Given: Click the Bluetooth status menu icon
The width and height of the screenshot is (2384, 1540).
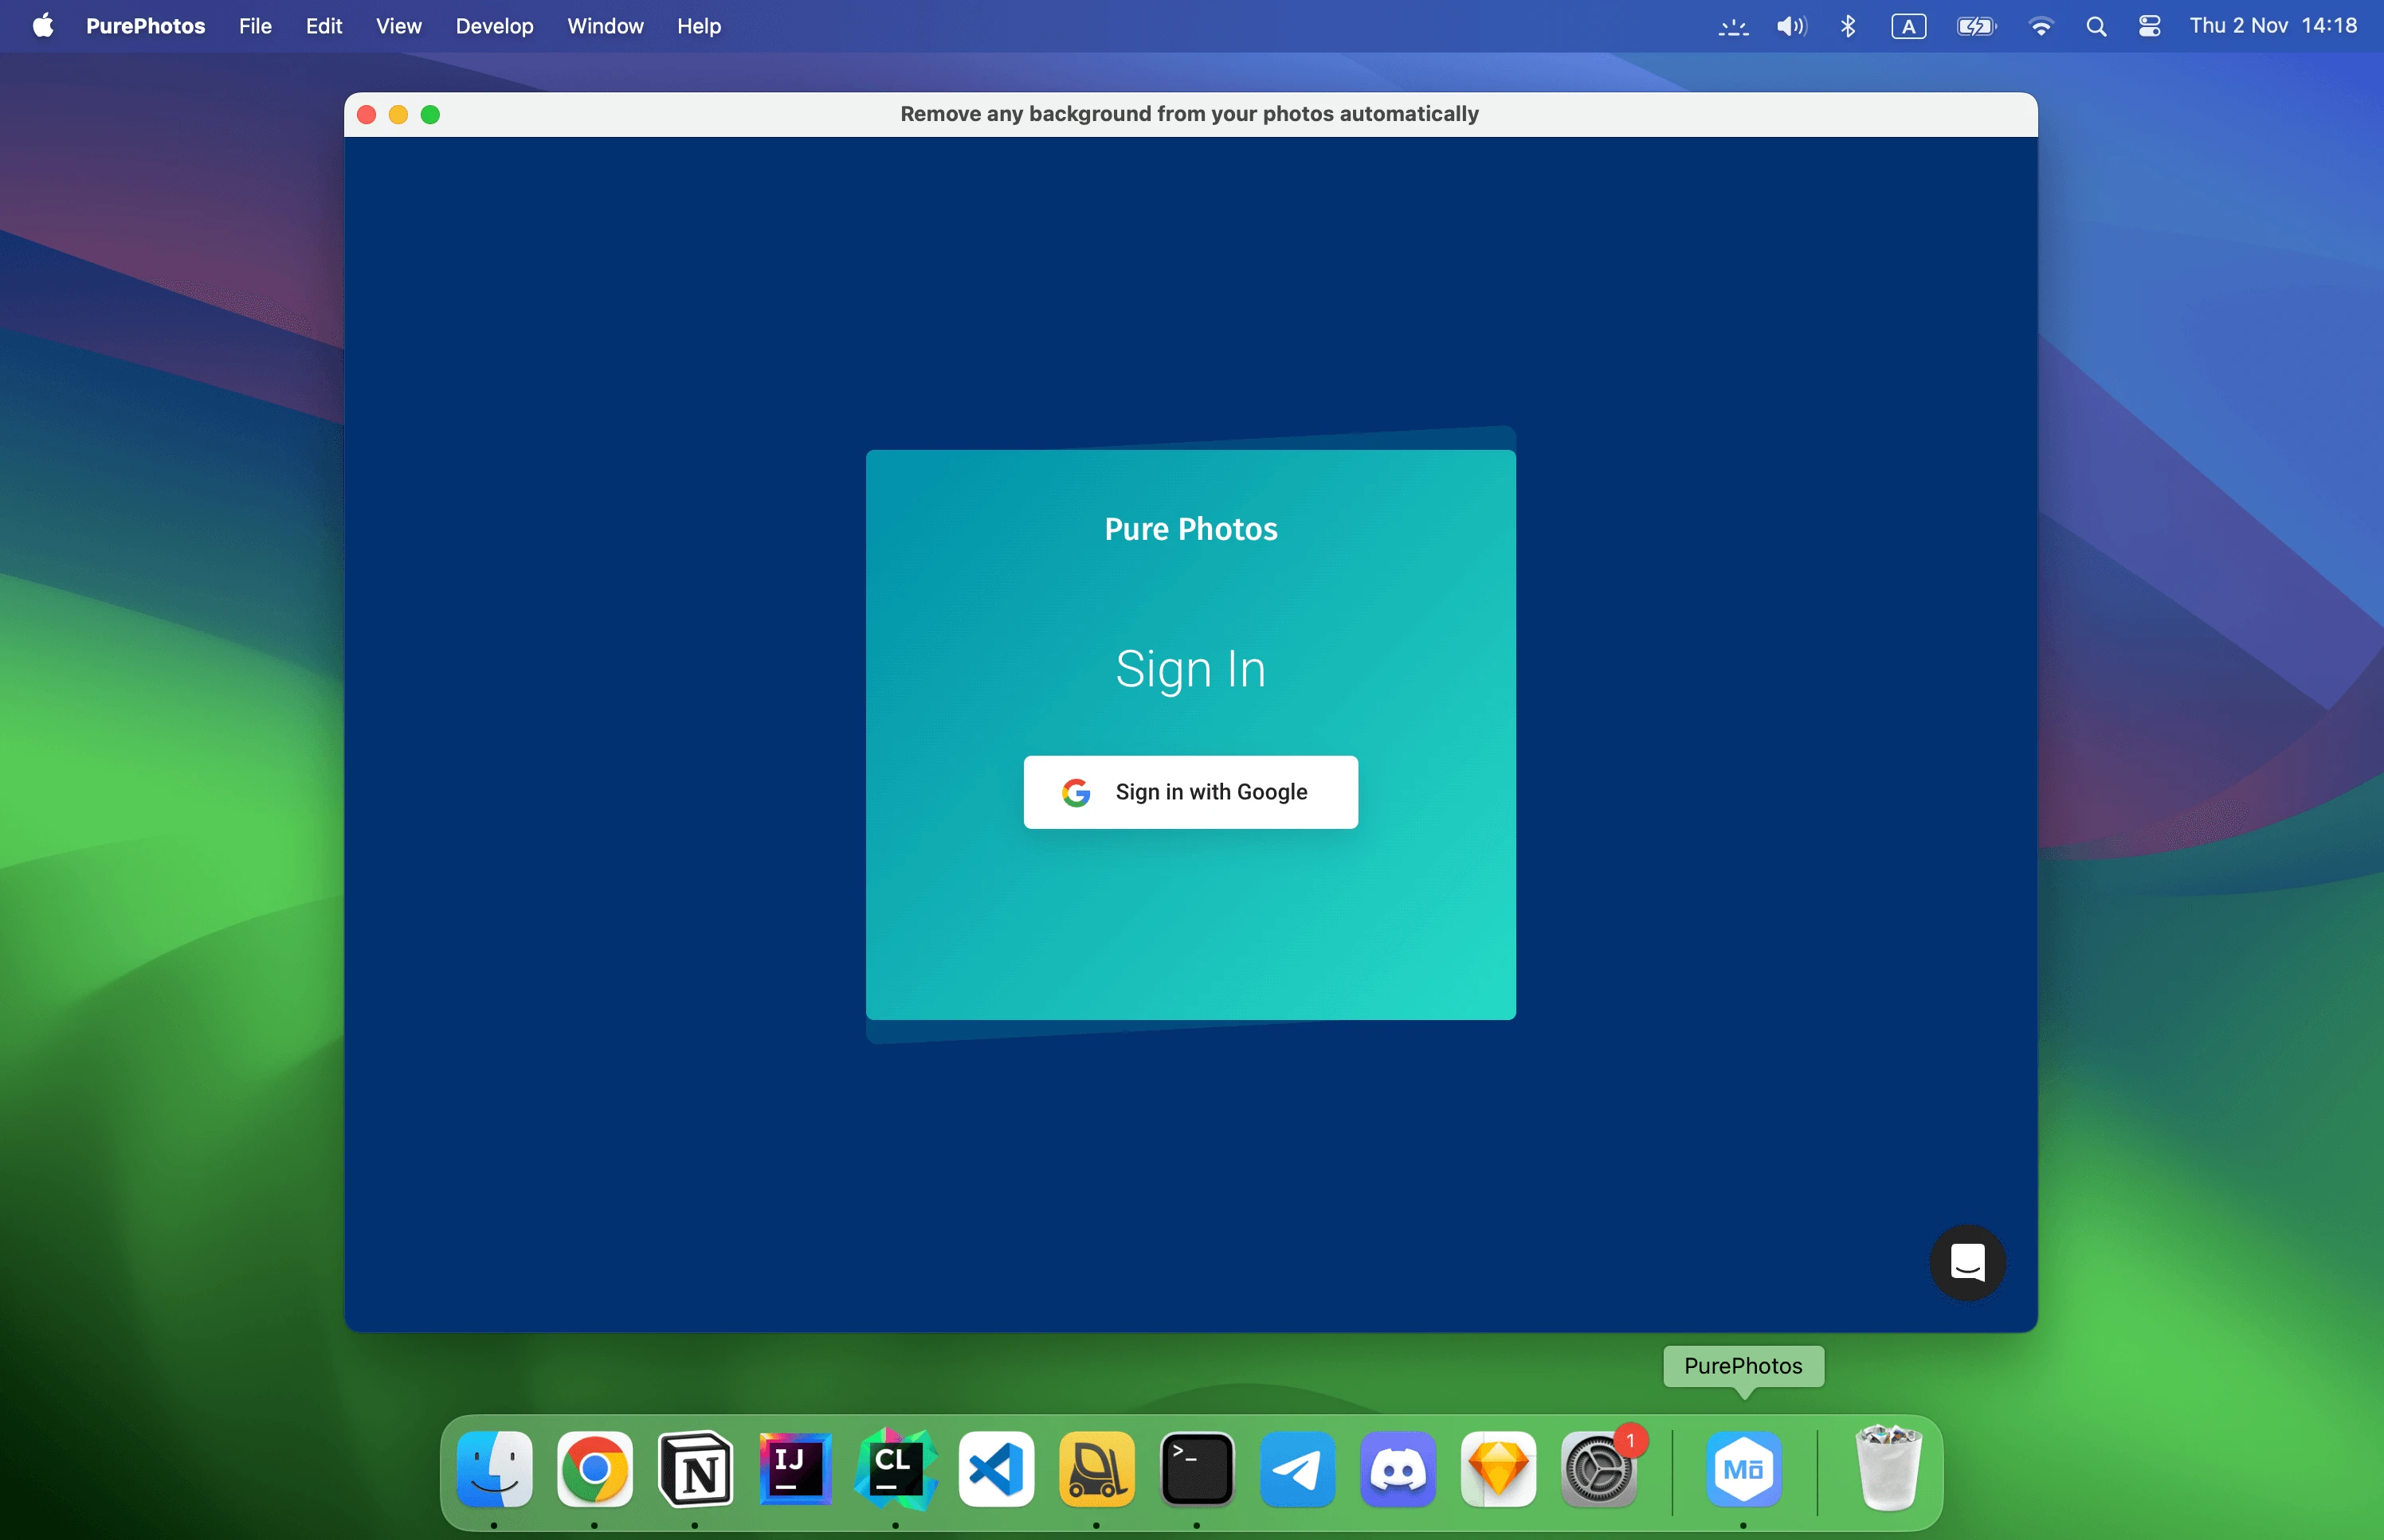Looking at the screenshot, I should click(1845, 26).
